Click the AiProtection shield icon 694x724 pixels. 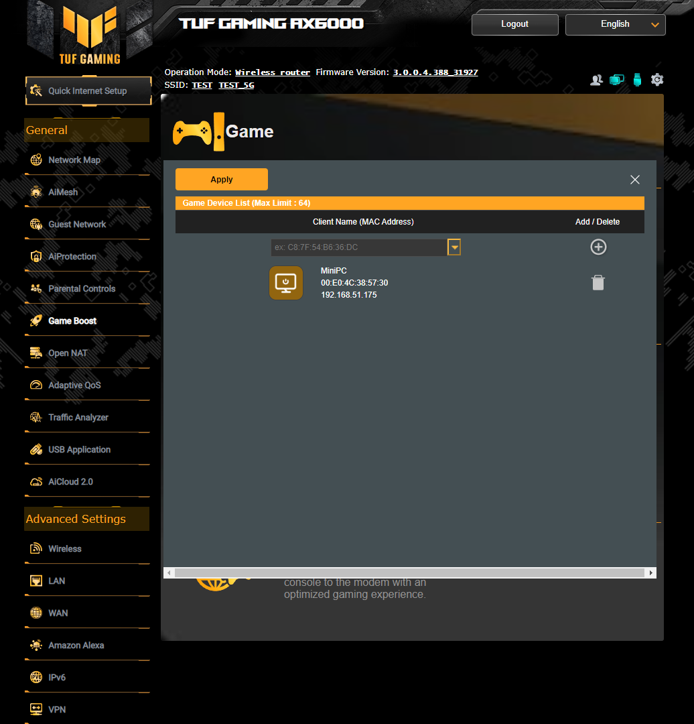36,256
